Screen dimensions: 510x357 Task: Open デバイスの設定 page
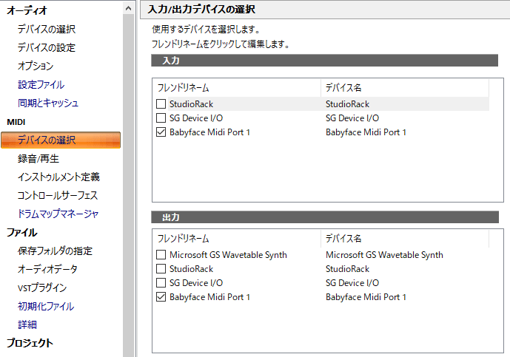[47, 47]
